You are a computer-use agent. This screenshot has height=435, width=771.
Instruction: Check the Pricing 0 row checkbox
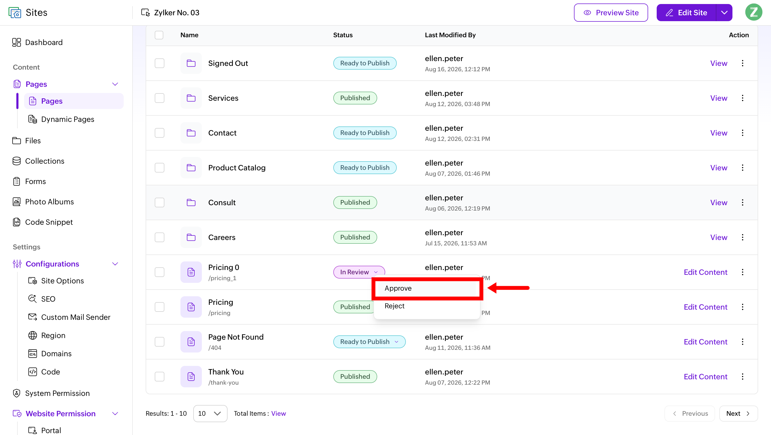point(160,272)
